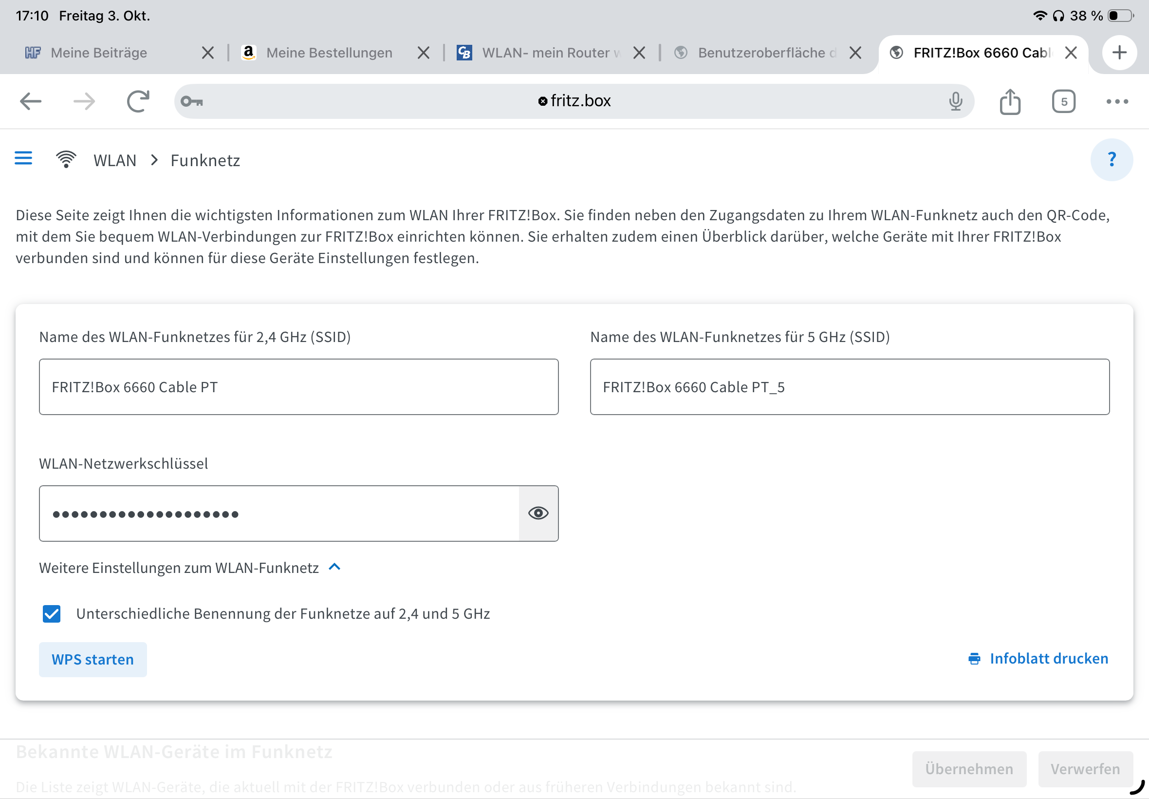Click the saved passwords key icon

(192, 102)
